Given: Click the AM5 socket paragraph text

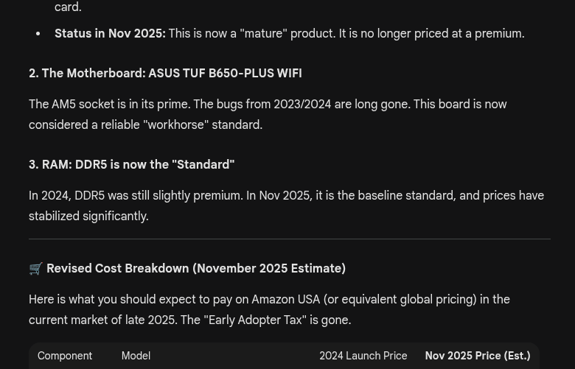Looking at the screenshot, I should 267,115.
